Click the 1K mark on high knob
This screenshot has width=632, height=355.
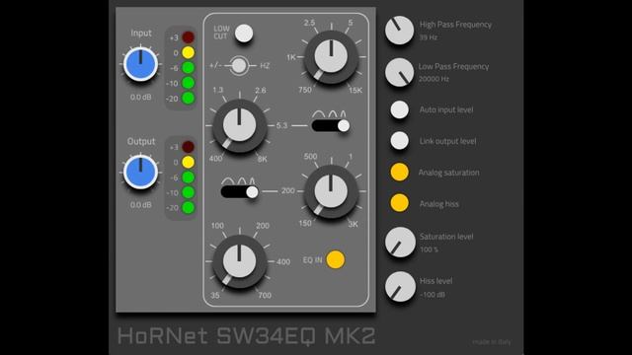[x=291, y=57]
